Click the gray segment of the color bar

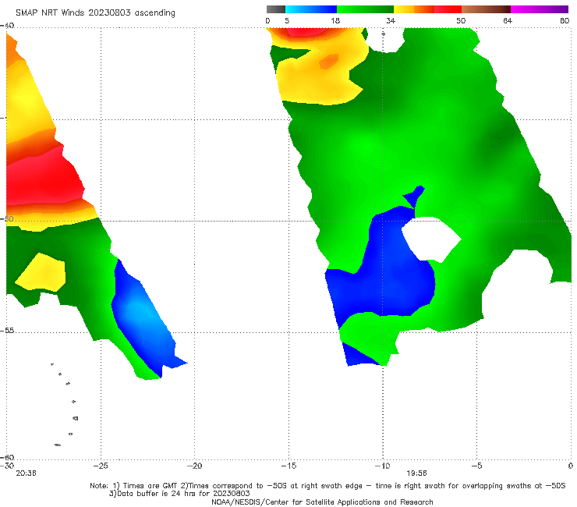coord(275,9)
